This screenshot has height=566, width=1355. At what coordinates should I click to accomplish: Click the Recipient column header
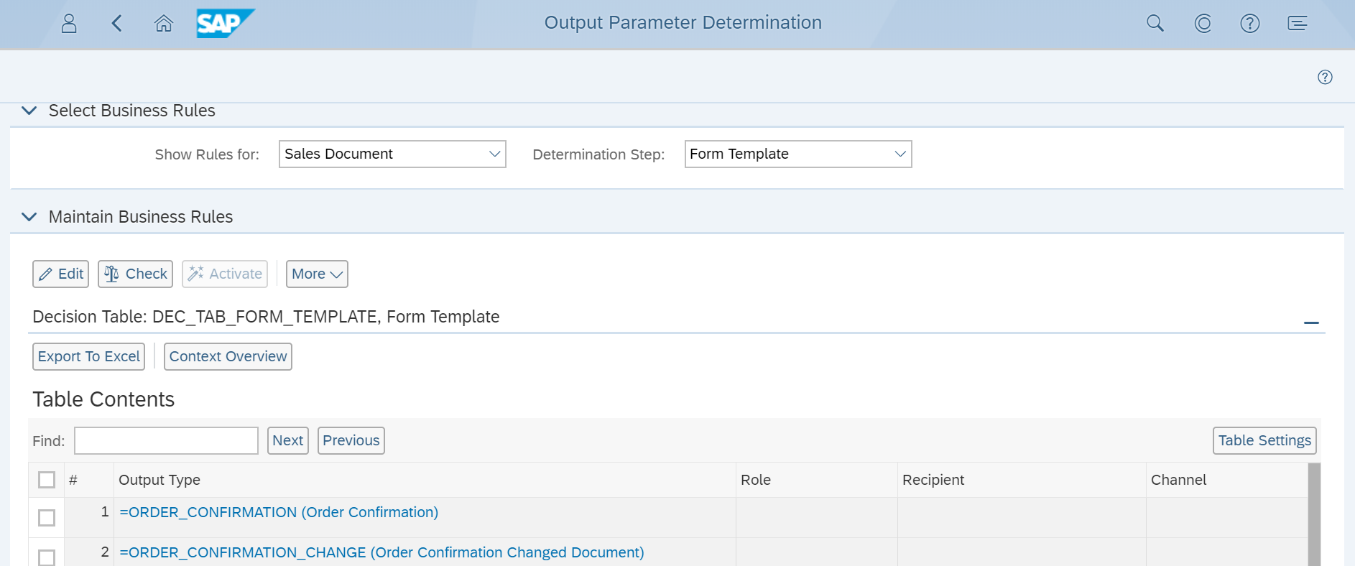coord(1022,480)
